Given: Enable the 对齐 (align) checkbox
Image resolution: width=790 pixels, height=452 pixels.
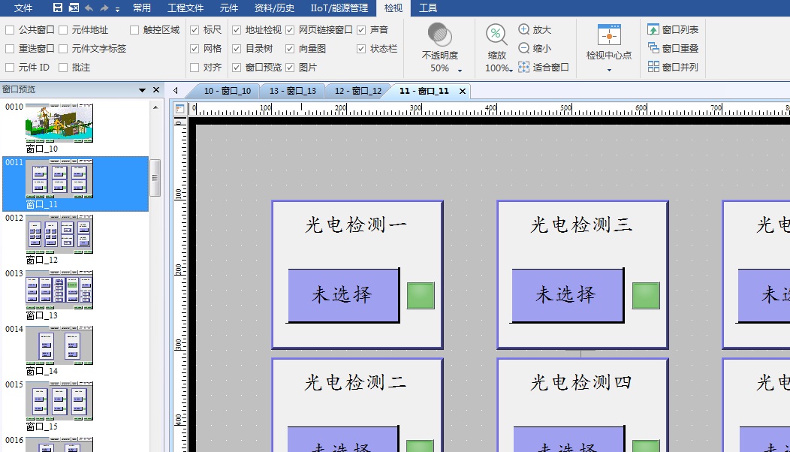Looking at the screenshot, I should [x=194, y=67].
